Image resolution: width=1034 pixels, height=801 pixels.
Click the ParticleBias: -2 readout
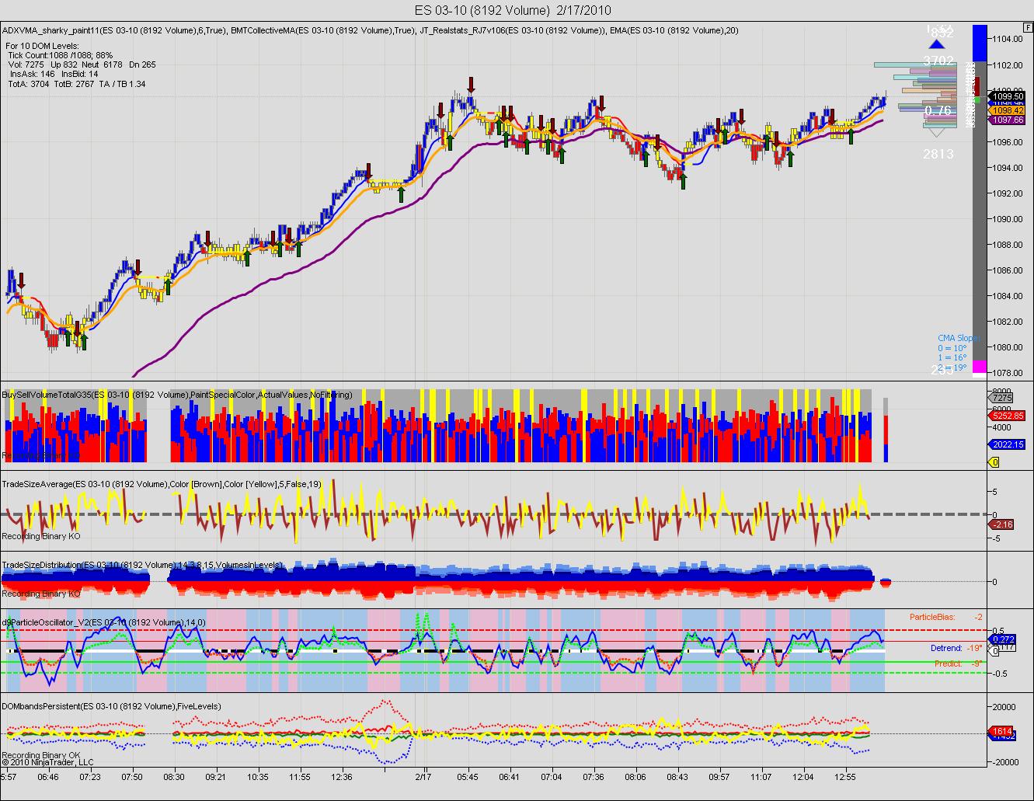coord(946,617)
